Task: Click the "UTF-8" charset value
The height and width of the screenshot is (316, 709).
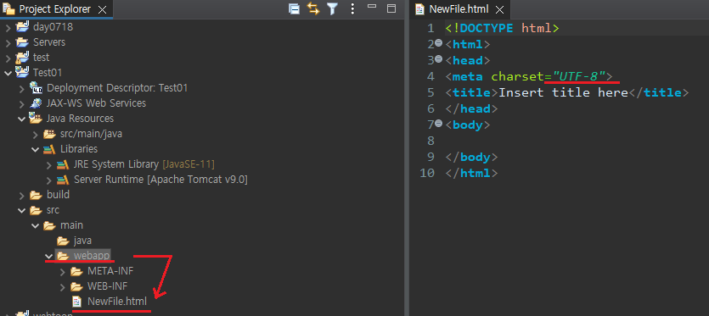Action: tap(579, 77)
